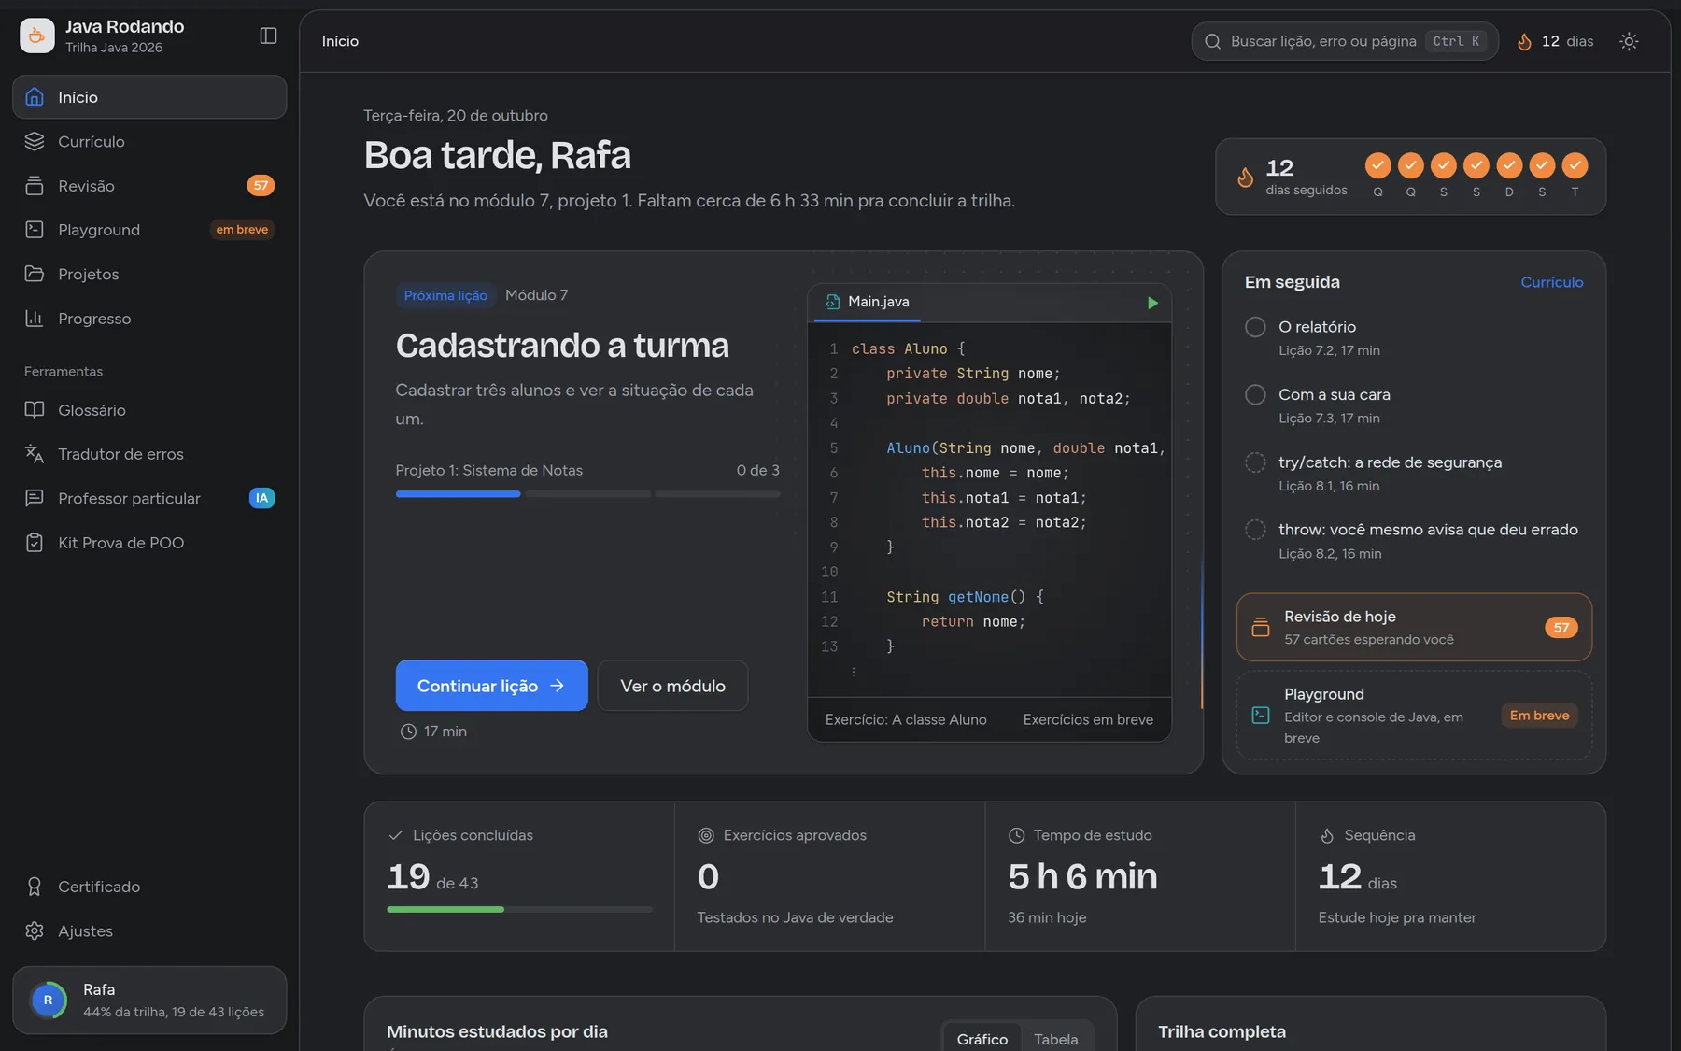Click the Tempo de estudo stat

click(1139, 876)
